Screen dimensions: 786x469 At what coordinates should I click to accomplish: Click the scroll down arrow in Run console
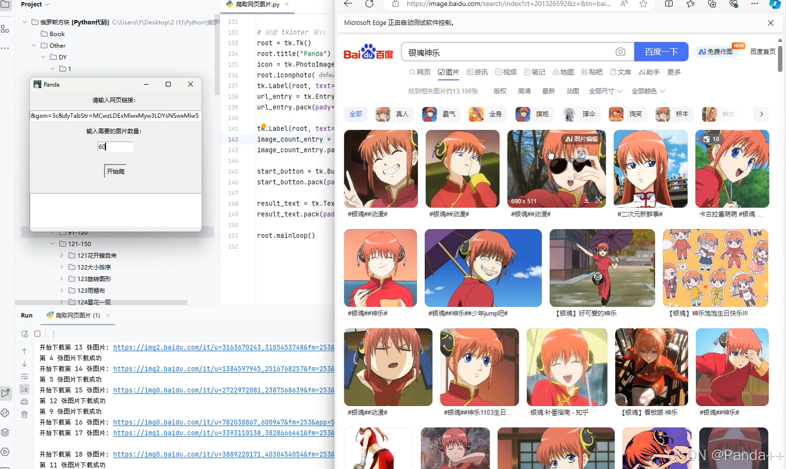click(24, 364)
